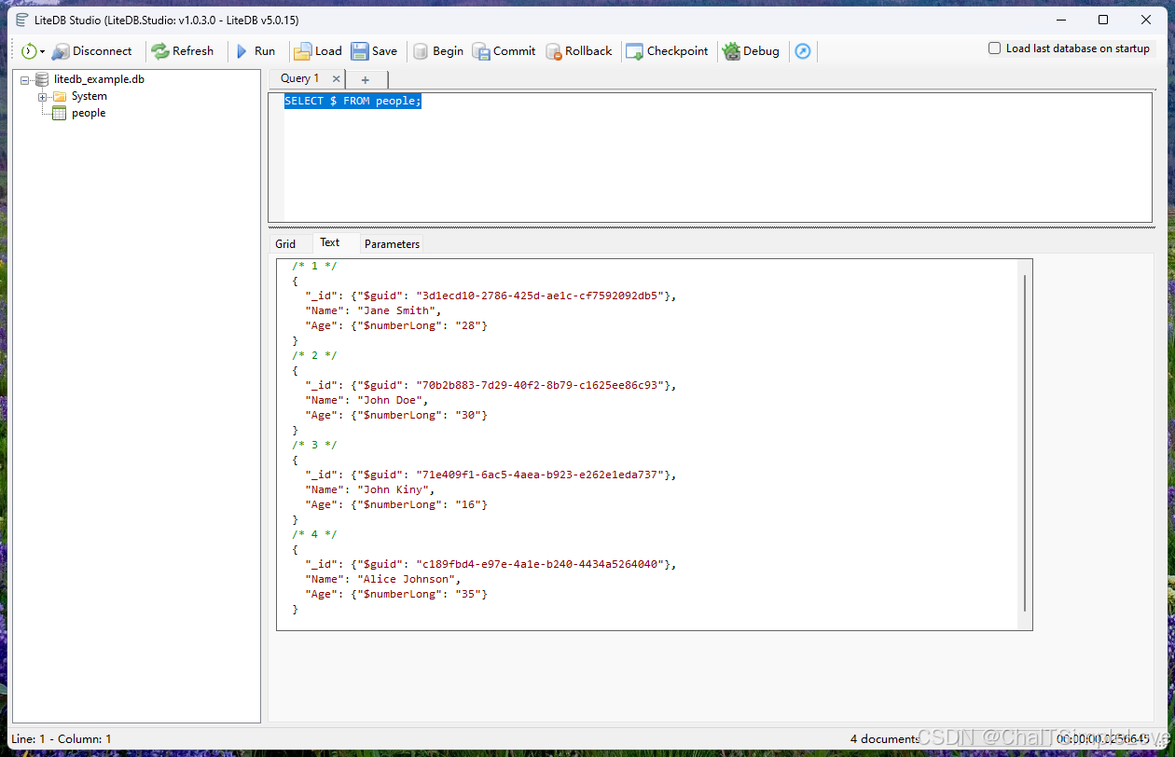
Task: Click the /* 4 */ comment line
Action: click(314, 534)
